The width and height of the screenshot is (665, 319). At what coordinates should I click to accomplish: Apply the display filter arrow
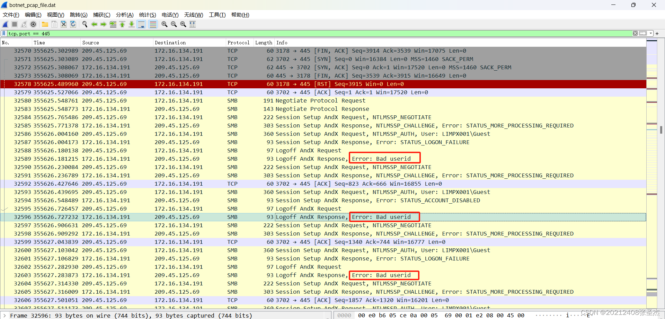[x=643, y=34]
